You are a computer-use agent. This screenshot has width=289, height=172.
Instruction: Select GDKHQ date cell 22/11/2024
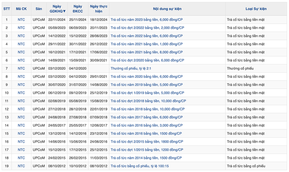pyautogui.click(x=57, y=19)
